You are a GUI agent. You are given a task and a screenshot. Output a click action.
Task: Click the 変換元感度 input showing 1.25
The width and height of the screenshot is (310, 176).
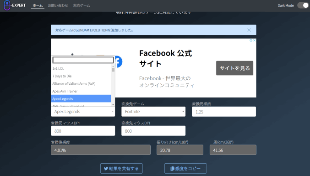point(224,112)
